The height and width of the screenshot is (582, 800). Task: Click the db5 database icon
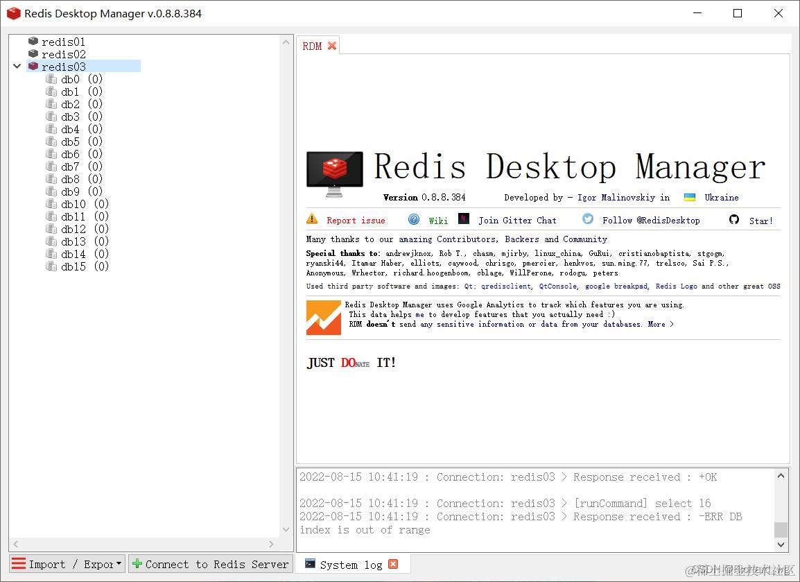(51, 142)
